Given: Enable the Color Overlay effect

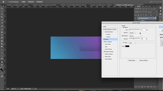Looking at the screenshot, I should pos(104,49).
